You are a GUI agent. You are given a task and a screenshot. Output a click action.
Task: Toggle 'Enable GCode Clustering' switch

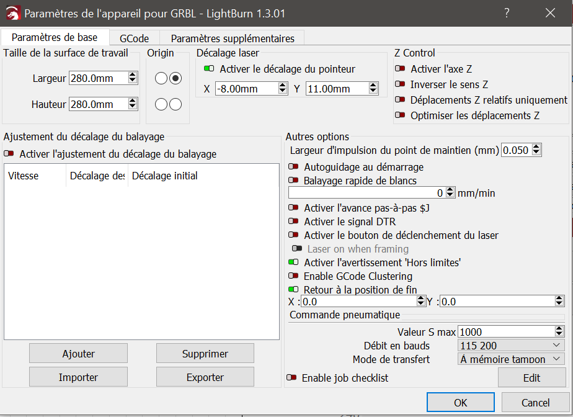(293, 276)
